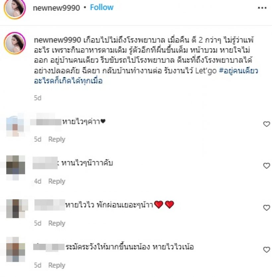Open the blue hashtag in the caption
This screenshot has height=277, width=272.
[146, 76]
